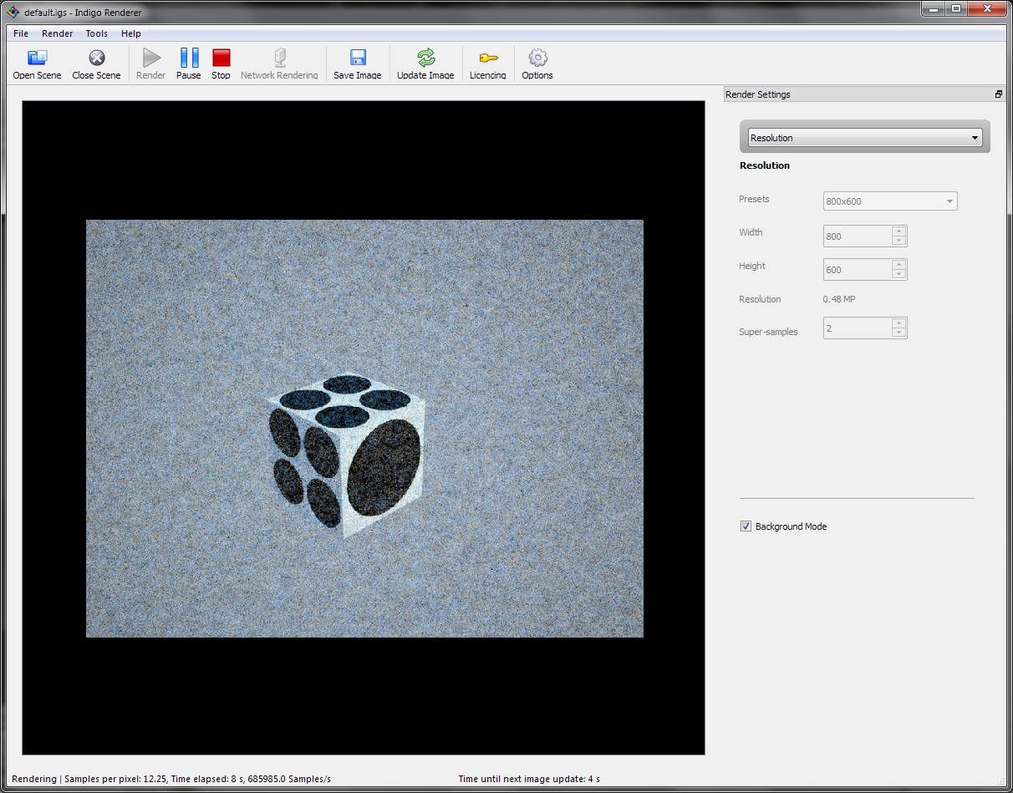Click the Save Image floppy icon
The height and width of the screenshot is (793, 1013).
pos(358,58)
